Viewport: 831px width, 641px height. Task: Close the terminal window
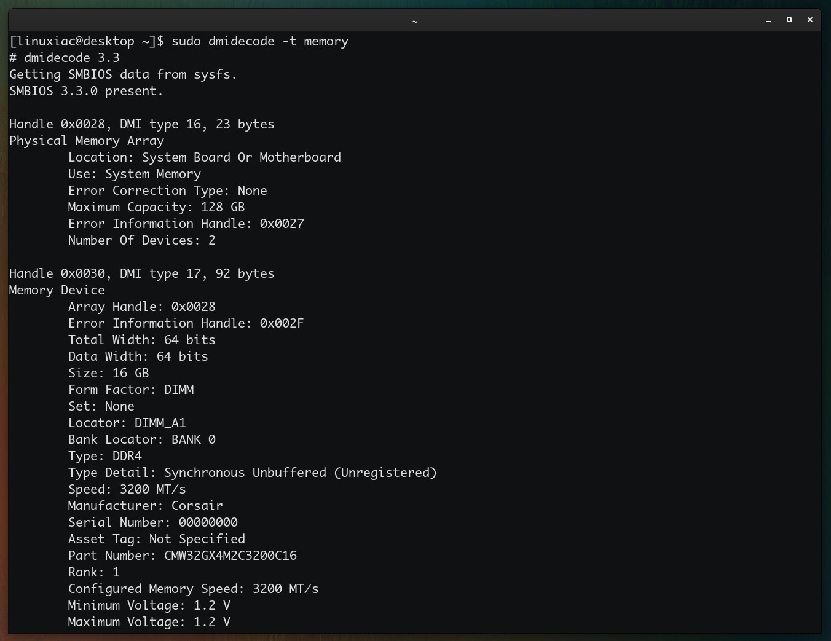click(809, 20)
